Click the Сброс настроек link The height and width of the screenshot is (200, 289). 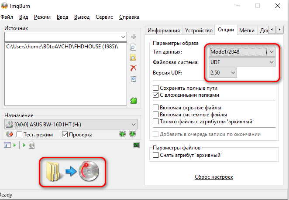point(213,177)
